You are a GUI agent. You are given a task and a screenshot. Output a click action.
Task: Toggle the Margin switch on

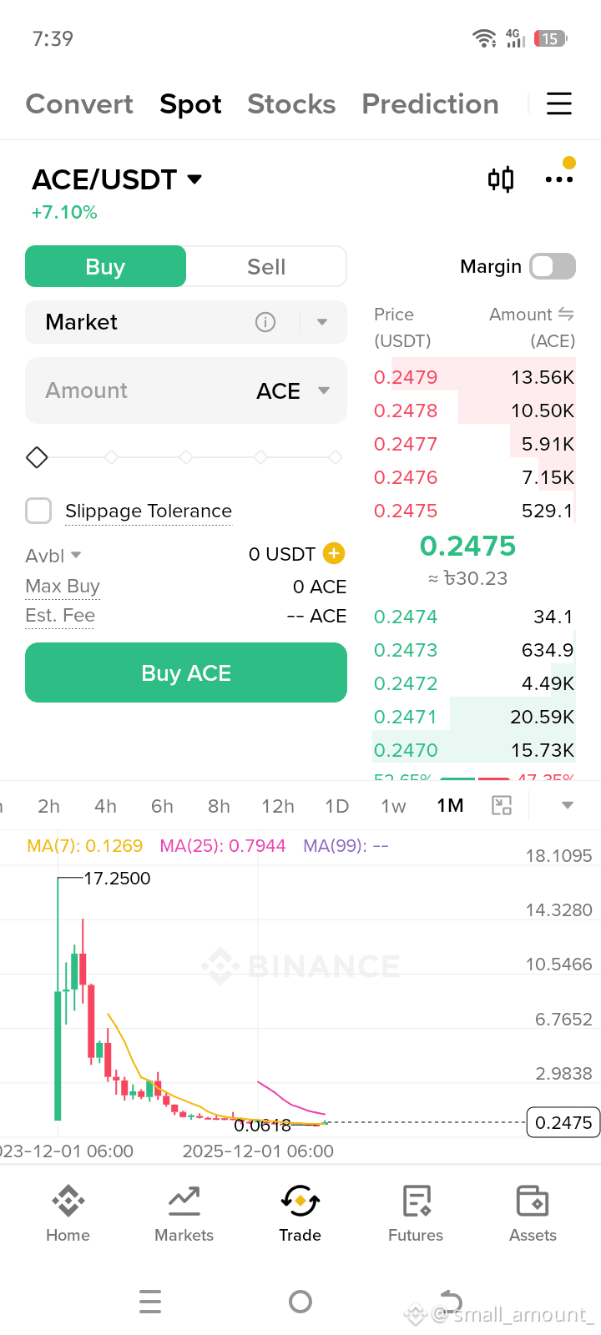tap(553, 266)
